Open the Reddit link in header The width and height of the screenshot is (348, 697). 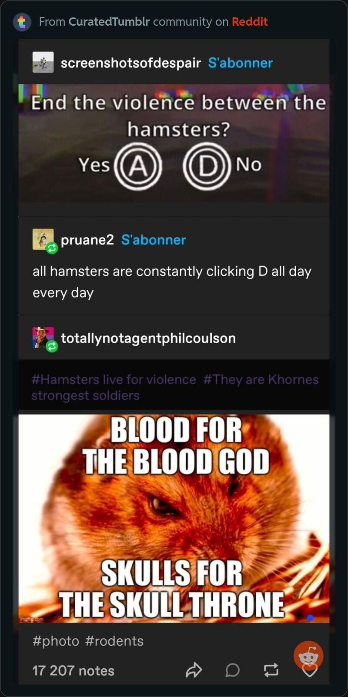point(249,21)
